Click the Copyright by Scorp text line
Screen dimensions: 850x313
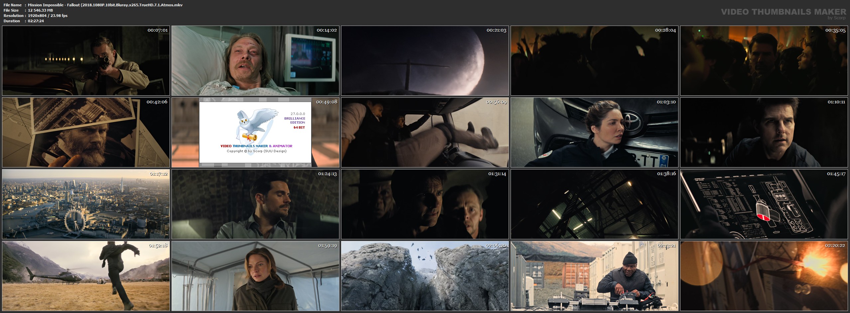[256, 151]
